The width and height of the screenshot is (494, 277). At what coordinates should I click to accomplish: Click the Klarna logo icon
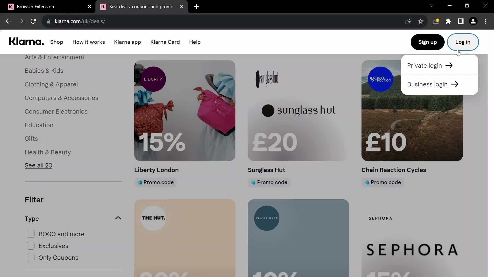(x=26, y=42)
